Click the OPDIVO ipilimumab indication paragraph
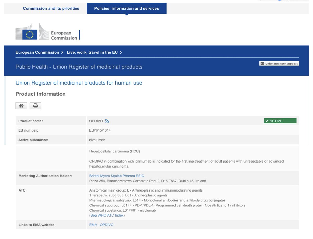This screenshot has width=313, height=239. [186, 164]
